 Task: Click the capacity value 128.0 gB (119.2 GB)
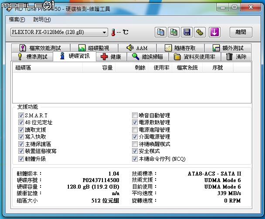point(93,187)
